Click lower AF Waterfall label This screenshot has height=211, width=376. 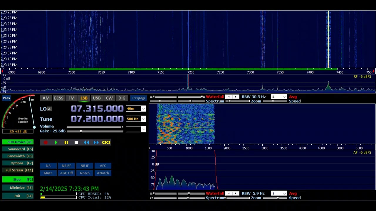[x=215, y=193]
